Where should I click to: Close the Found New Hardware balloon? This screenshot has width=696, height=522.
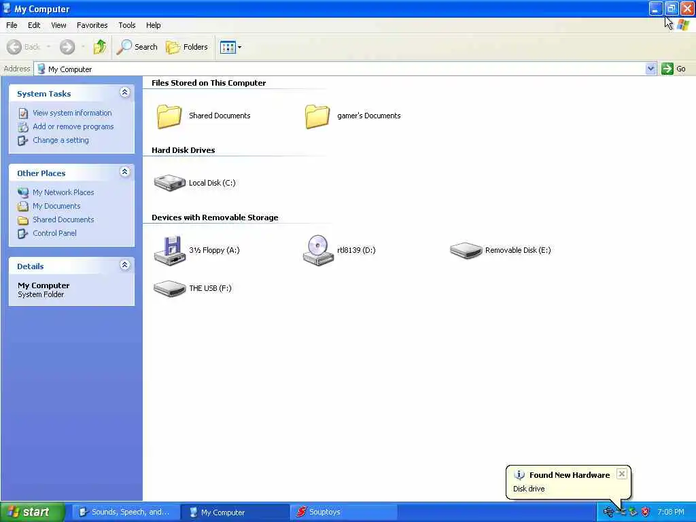(x=622, y=474)
